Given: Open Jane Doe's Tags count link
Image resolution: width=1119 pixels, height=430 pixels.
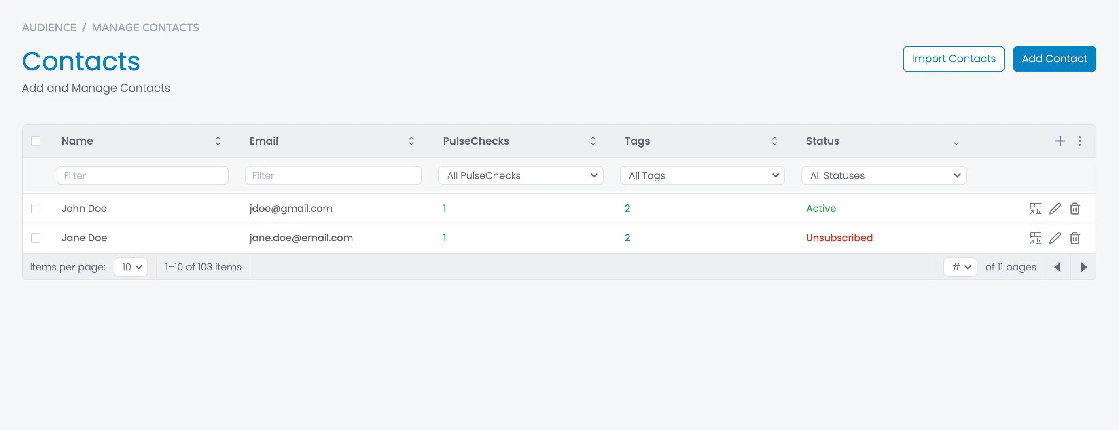Looking at the screenshot, I should click(628, 238).
